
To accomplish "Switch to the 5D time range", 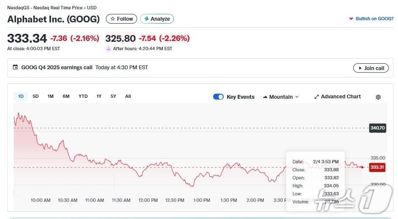I will (x=36, y=96).
